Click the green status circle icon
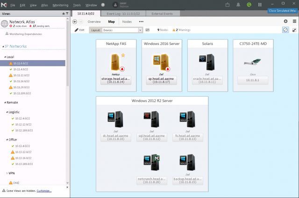 tap(249, 5)
